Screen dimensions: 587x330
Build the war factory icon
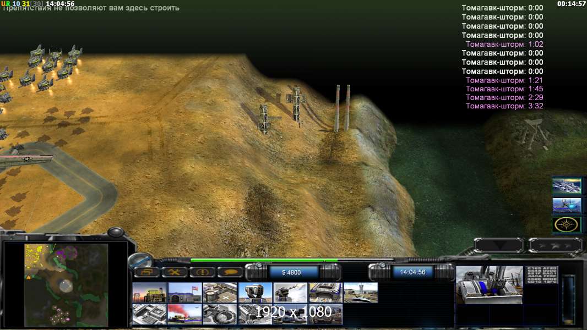point(325,293)
